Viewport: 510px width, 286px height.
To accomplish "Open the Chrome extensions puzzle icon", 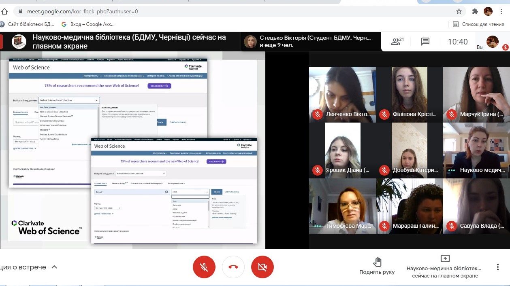I will tap(475, 11).
